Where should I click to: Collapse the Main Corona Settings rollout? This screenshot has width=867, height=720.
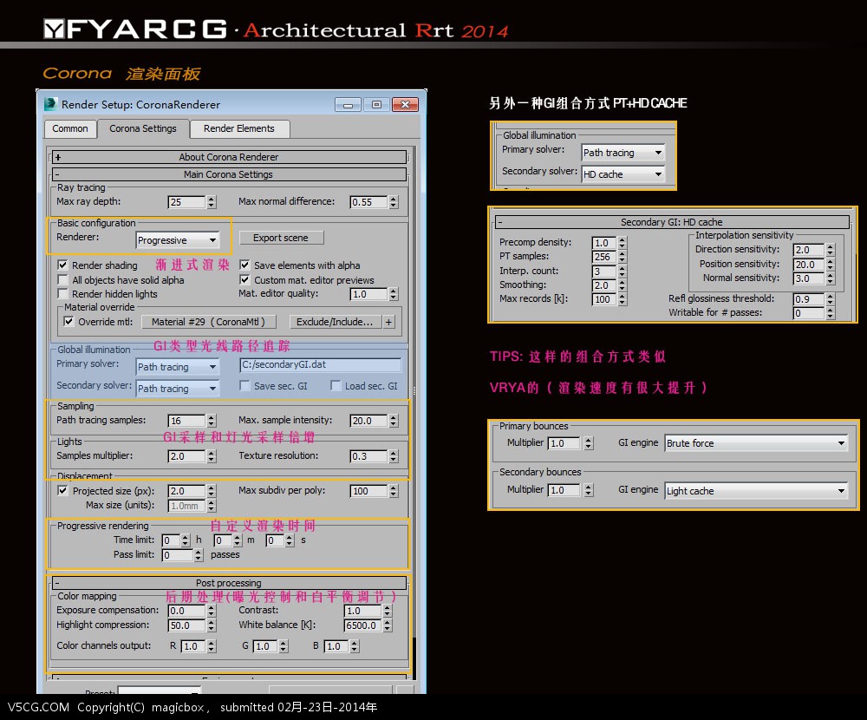coord(229,174)
